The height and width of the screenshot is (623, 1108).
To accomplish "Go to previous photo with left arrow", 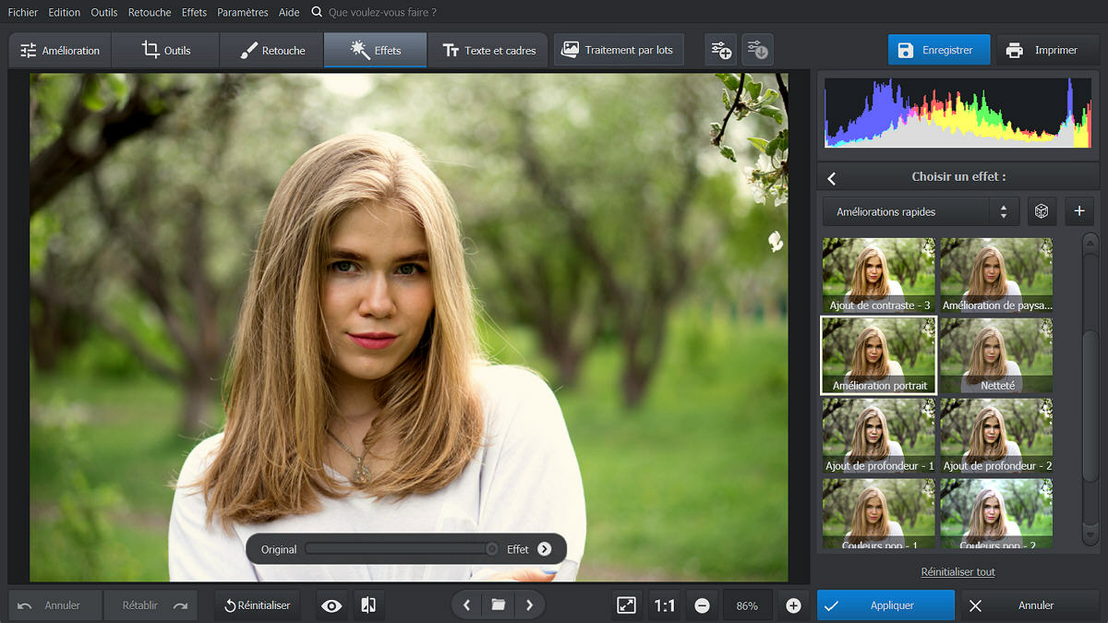I will (x=466, y=605).
